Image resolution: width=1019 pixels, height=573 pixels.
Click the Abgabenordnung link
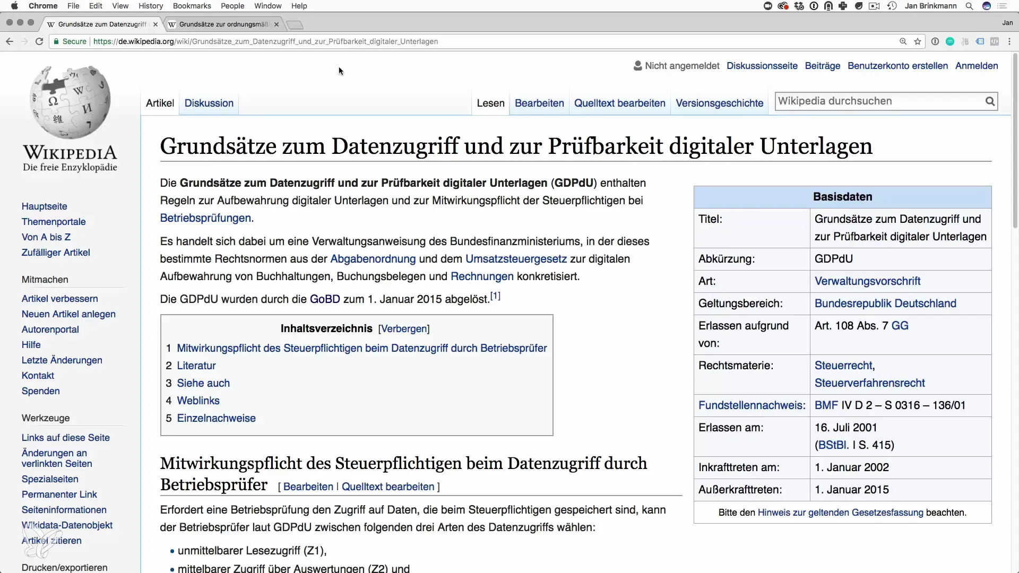pos(373,259)
